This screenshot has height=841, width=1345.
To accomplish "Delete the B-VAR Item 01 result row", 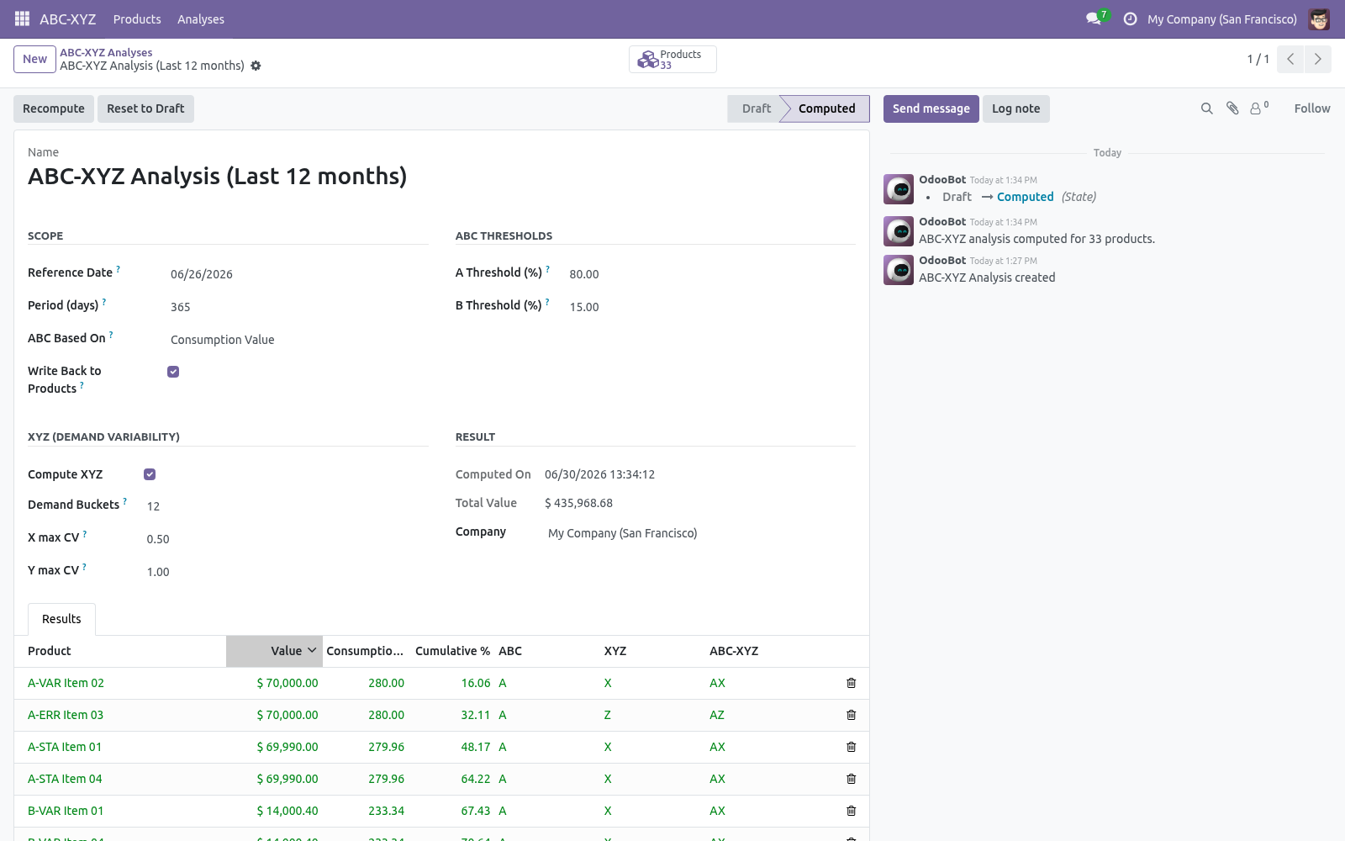I will [851, 811].
